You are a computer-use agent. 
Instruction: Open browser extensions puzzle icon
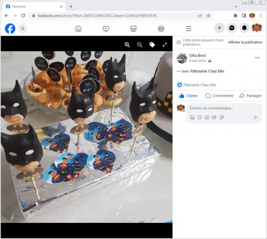235,15
